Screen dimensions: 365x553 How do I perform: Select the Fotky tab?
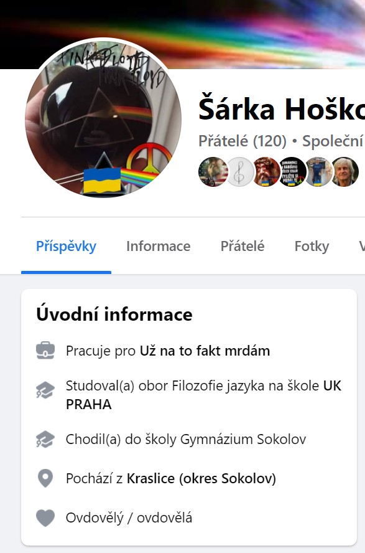pos(312,246)
